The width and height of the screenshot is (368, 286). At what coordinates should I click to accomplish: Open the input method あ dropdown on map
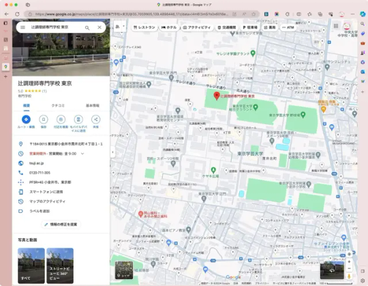(120, 27)
